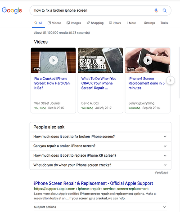Click 'YouTube - Jul 28, 2017' source text
This screenshot has width=180, height=212.
click(x=96, y=108)
